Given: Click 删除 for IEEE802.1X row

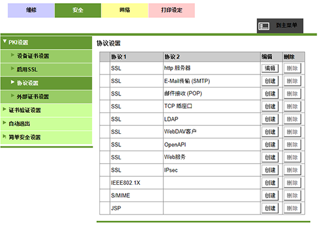Looking at the screenshot, I should coord(292,183).
